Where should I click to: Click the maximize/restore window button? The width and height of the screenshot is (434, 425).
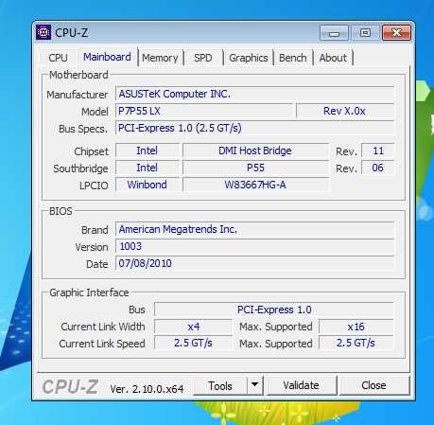(365, 33)
